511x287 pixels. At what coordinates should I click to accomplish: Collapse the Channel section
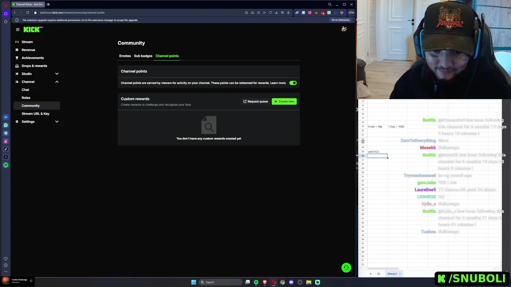point(57,82)
